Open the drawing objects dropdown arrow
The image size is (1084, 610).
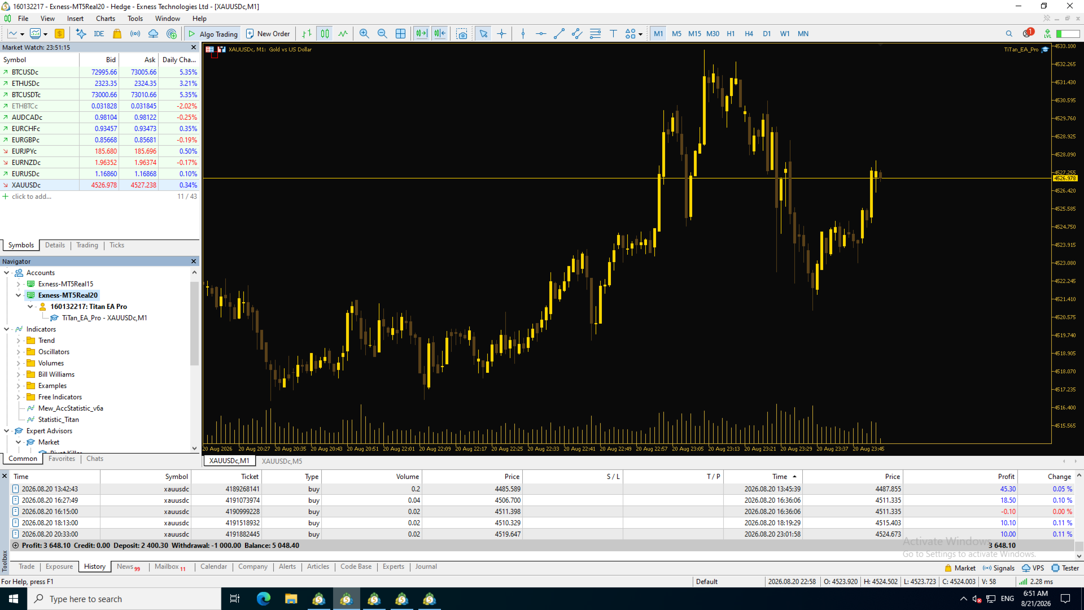tap(640, 34)
